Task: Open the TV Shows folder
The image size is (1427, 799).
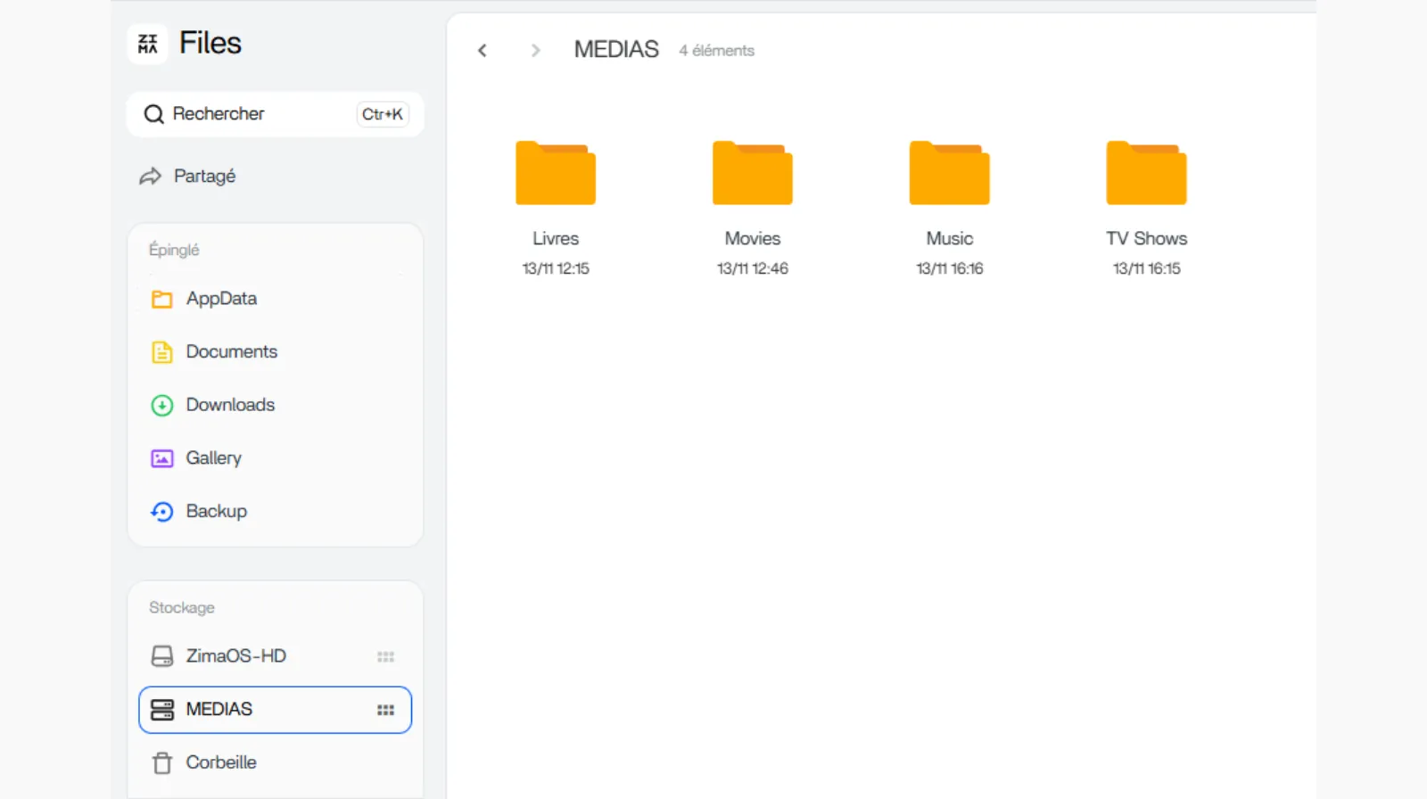Action: 1146,174
